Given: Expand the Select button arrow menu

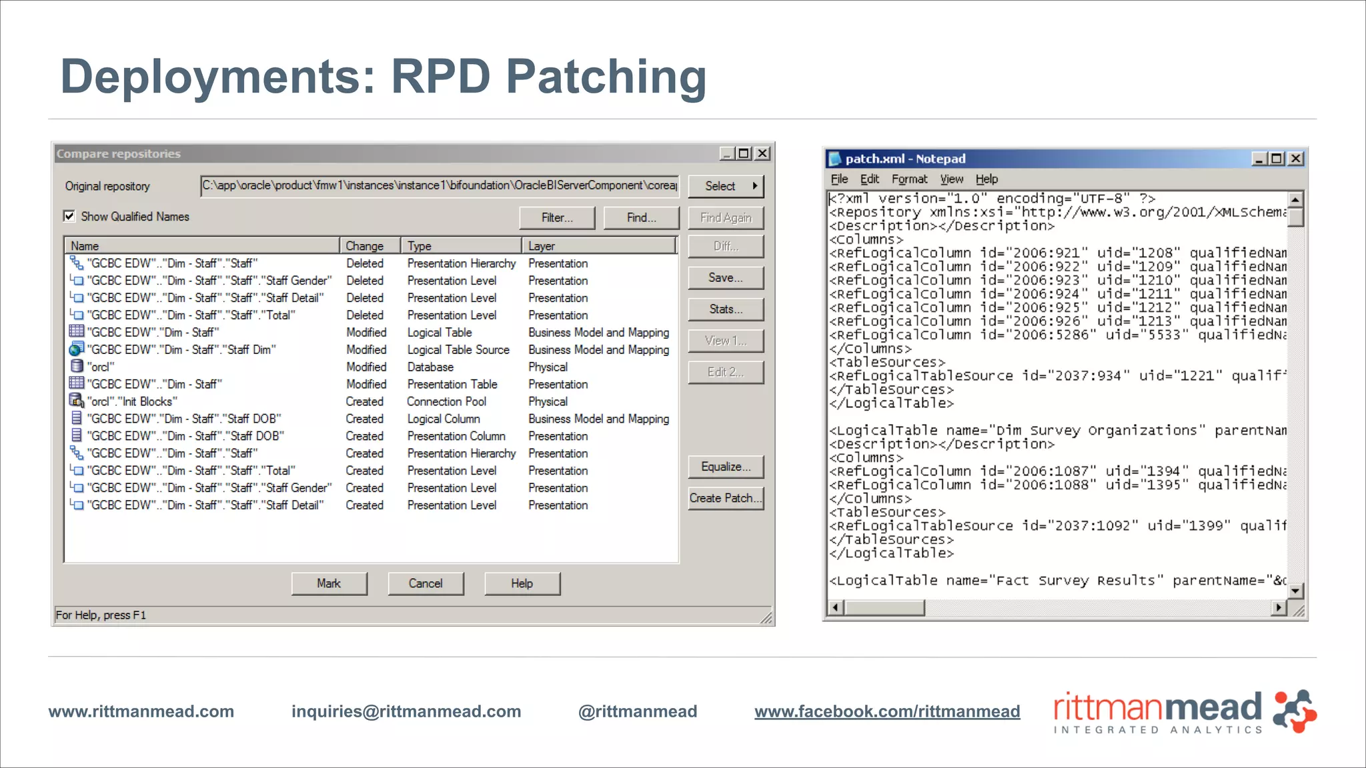Looking at the screenshot, I should [x=754, y=186].
